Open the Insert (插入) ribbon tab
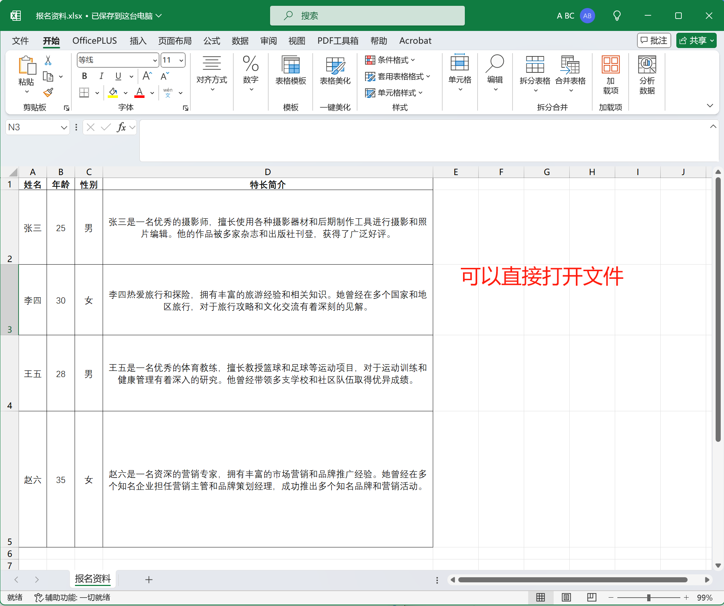 pos(138,41)
